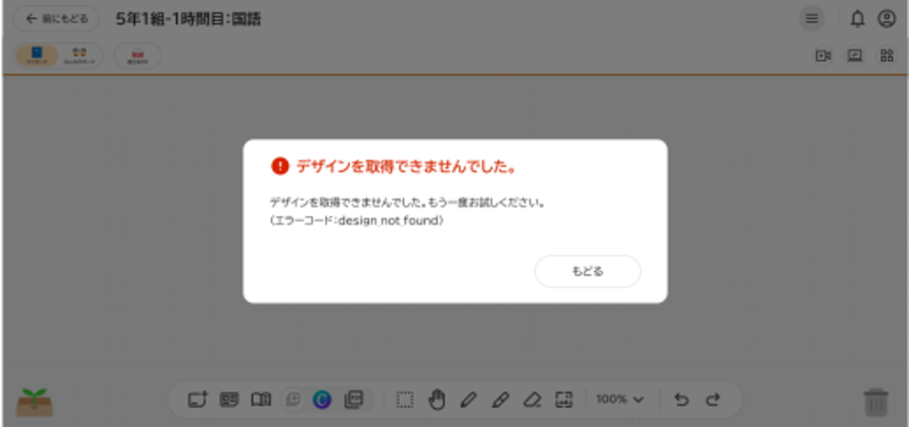This screenshot has width=909, height=427.
Task: Click the add comment bubble icon
Action: click(294, 399)
